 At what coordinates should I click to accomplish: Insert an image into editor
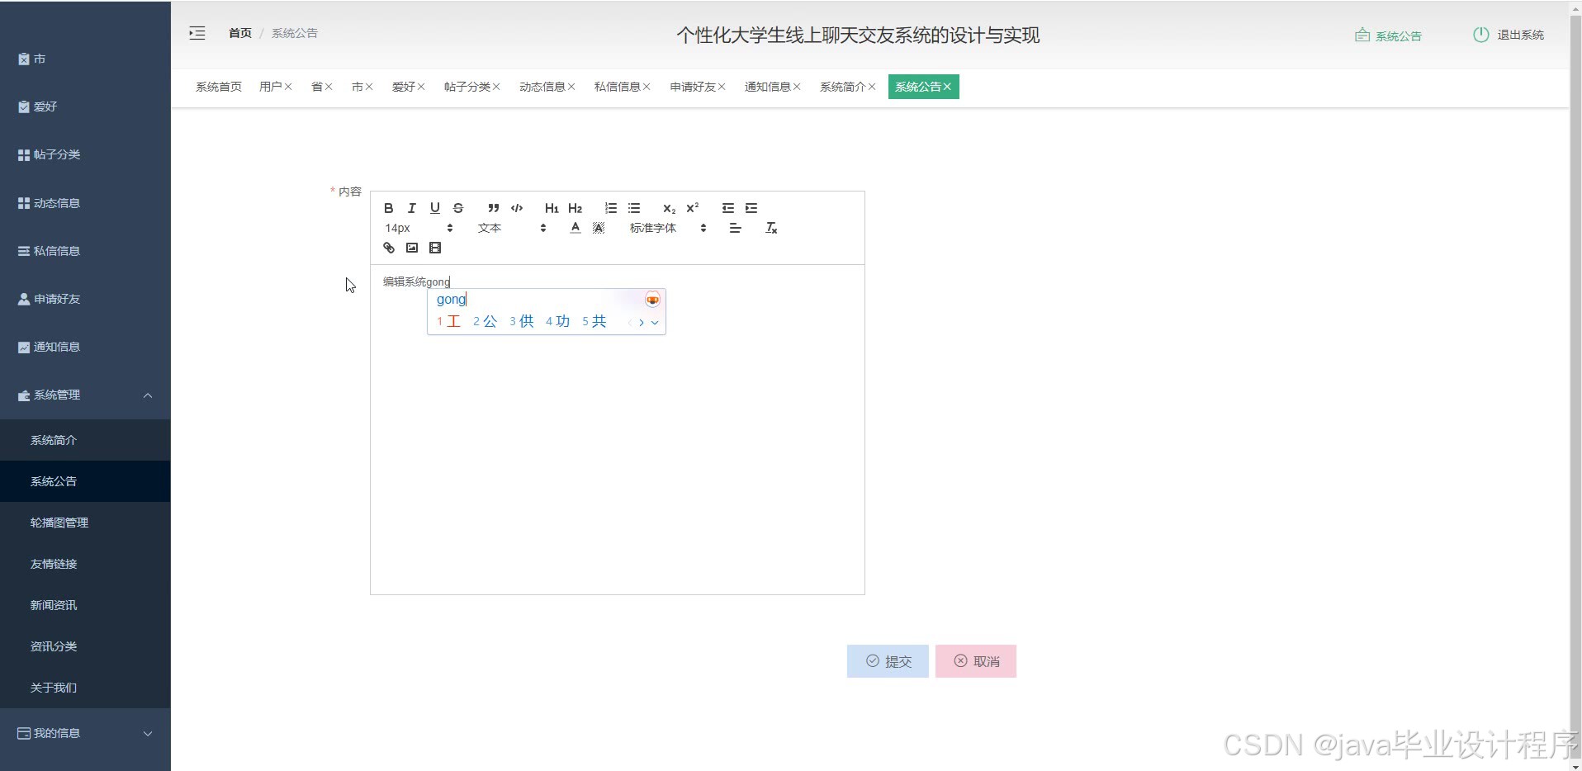point(412,248)
